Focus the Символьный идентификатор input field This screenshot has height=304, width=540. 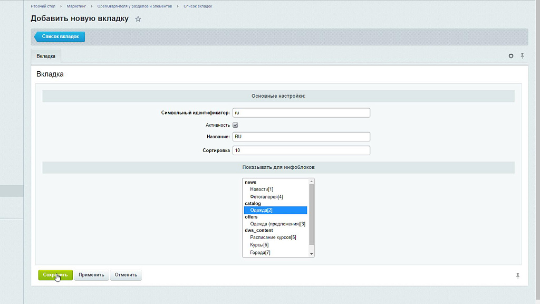(x=301, y=112)
